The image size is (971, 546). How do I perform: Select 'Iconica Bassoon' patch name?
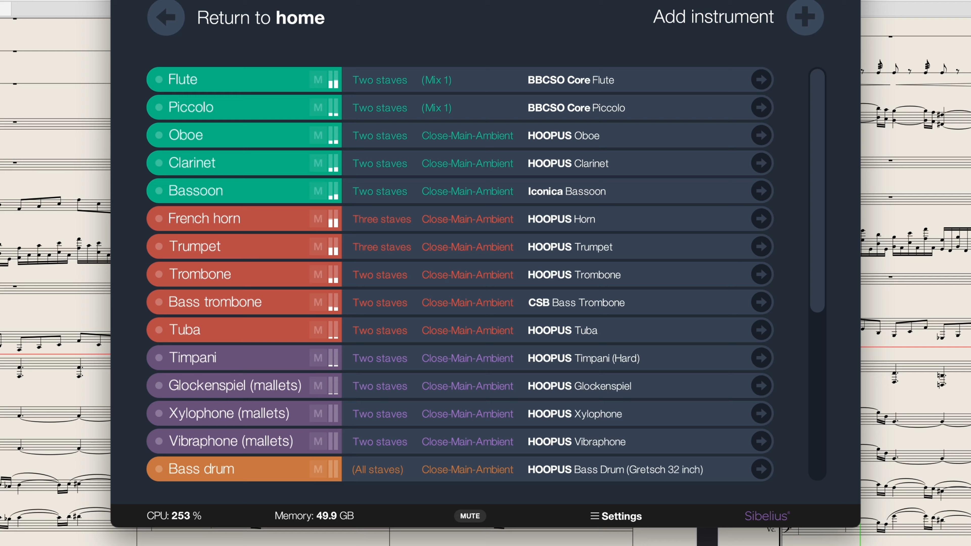(x=566, y=191)
